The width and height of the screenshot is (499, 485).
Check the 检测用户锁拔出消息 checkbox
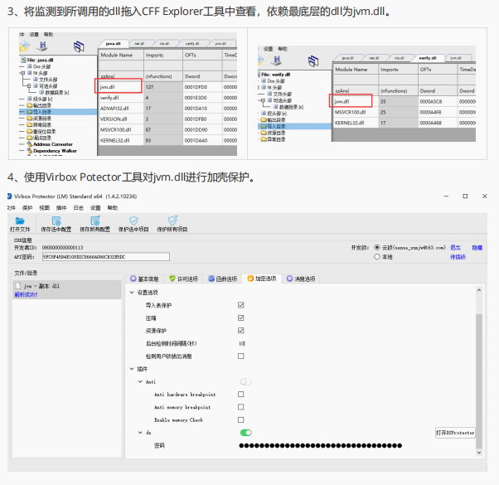pyautogui.click(x=241, y=356)
